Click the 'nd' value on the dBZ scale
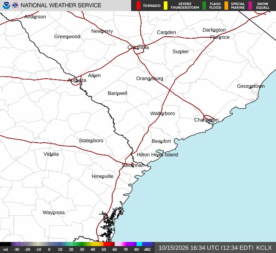Image resolution: width=276 pixels, height=253 pixels. click(6, 249)
